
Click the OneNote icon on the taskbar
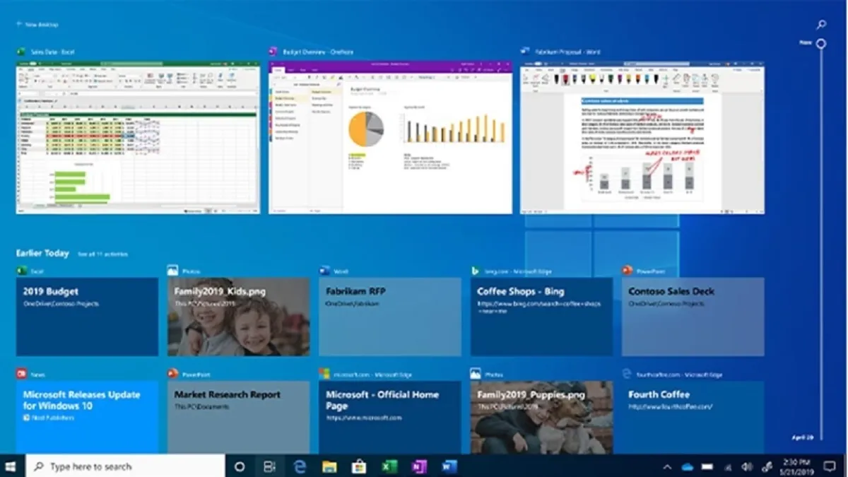click(x=419, y=466)
